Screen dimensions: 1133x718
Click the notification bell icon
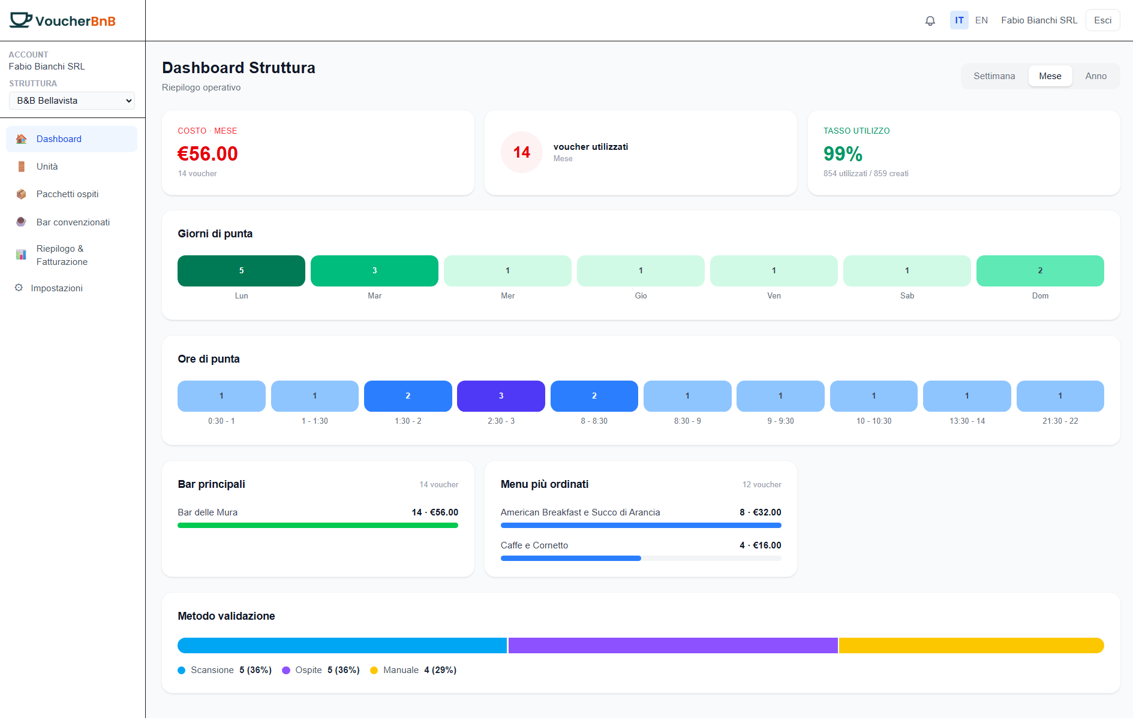tap(930, 21)
